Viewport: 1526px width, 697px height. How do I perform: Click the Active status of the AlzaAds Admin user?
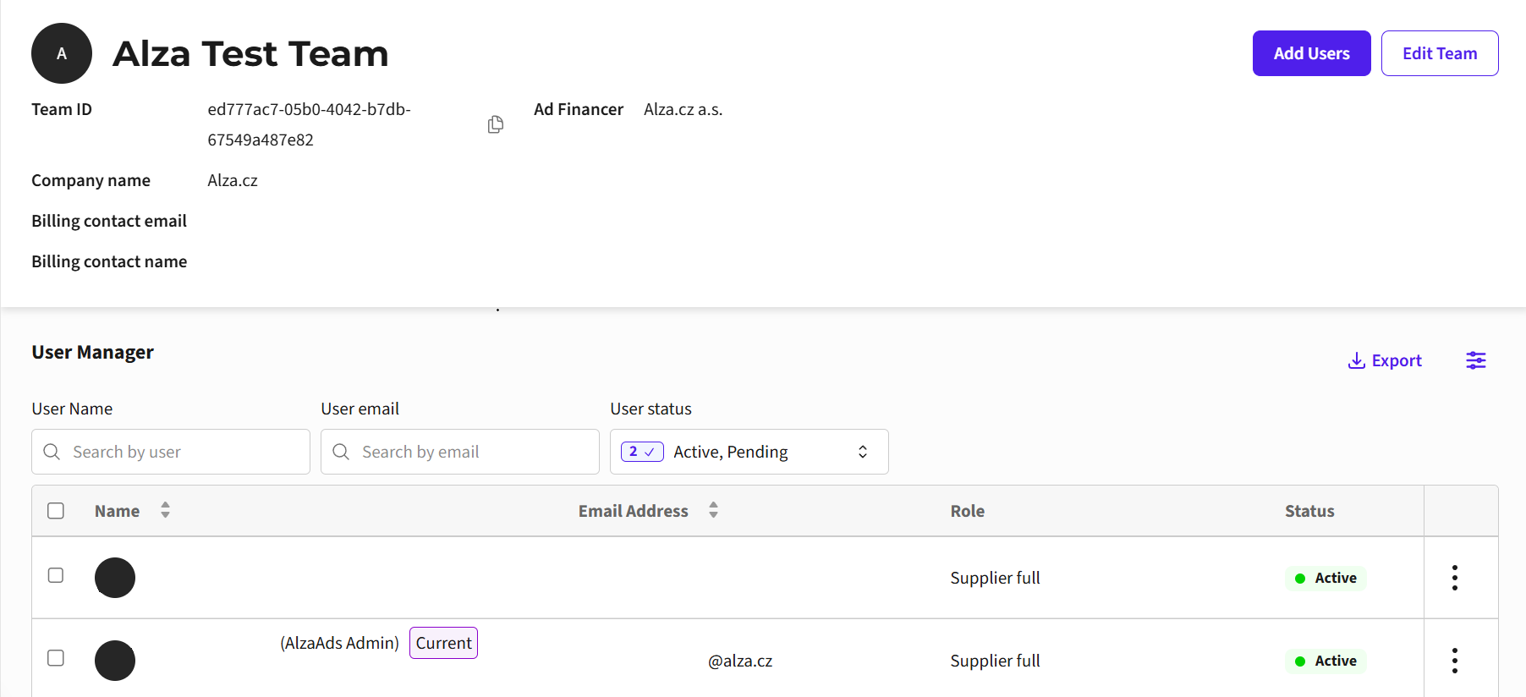(x=1326, y=661)
